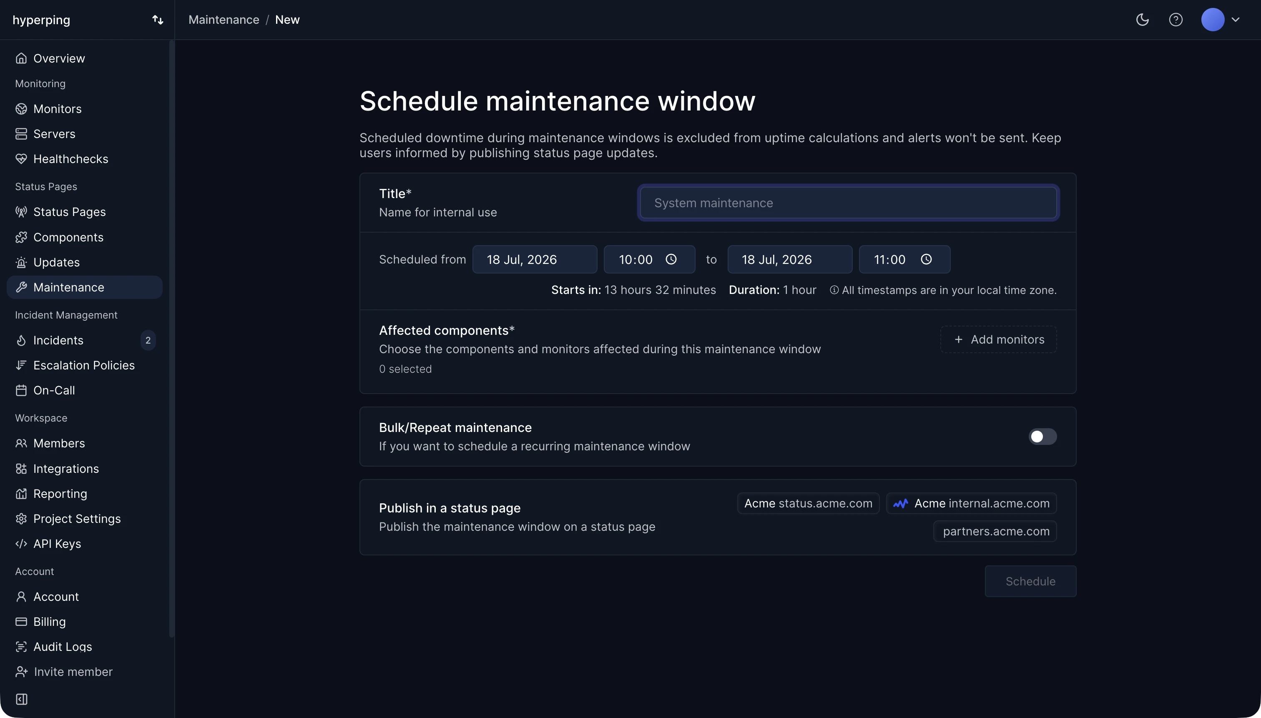This screenshot has width=1261, height=718.
Task: Toggle dark mode moon icon
Action: 1142,20
